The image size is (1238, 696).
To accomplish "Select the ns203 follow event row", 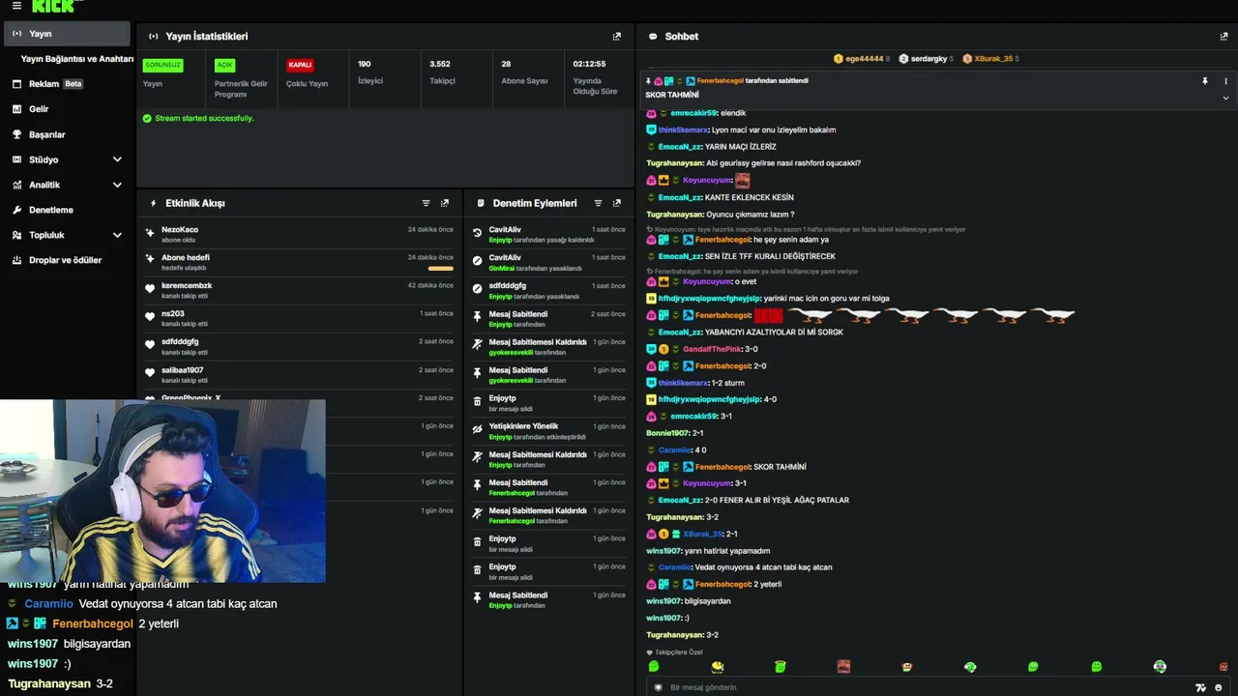I will pyautogui.click(x=299, y=317).
